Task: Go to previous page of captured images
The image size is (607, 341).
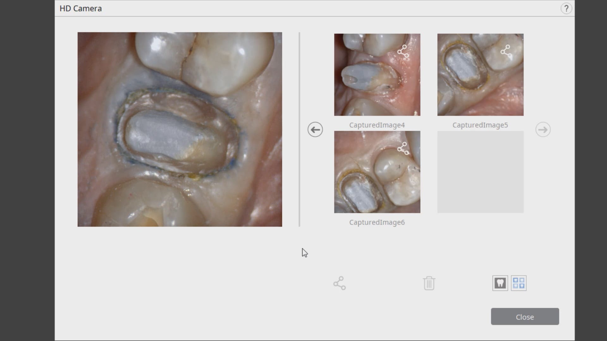Action: tap(315, 129)
